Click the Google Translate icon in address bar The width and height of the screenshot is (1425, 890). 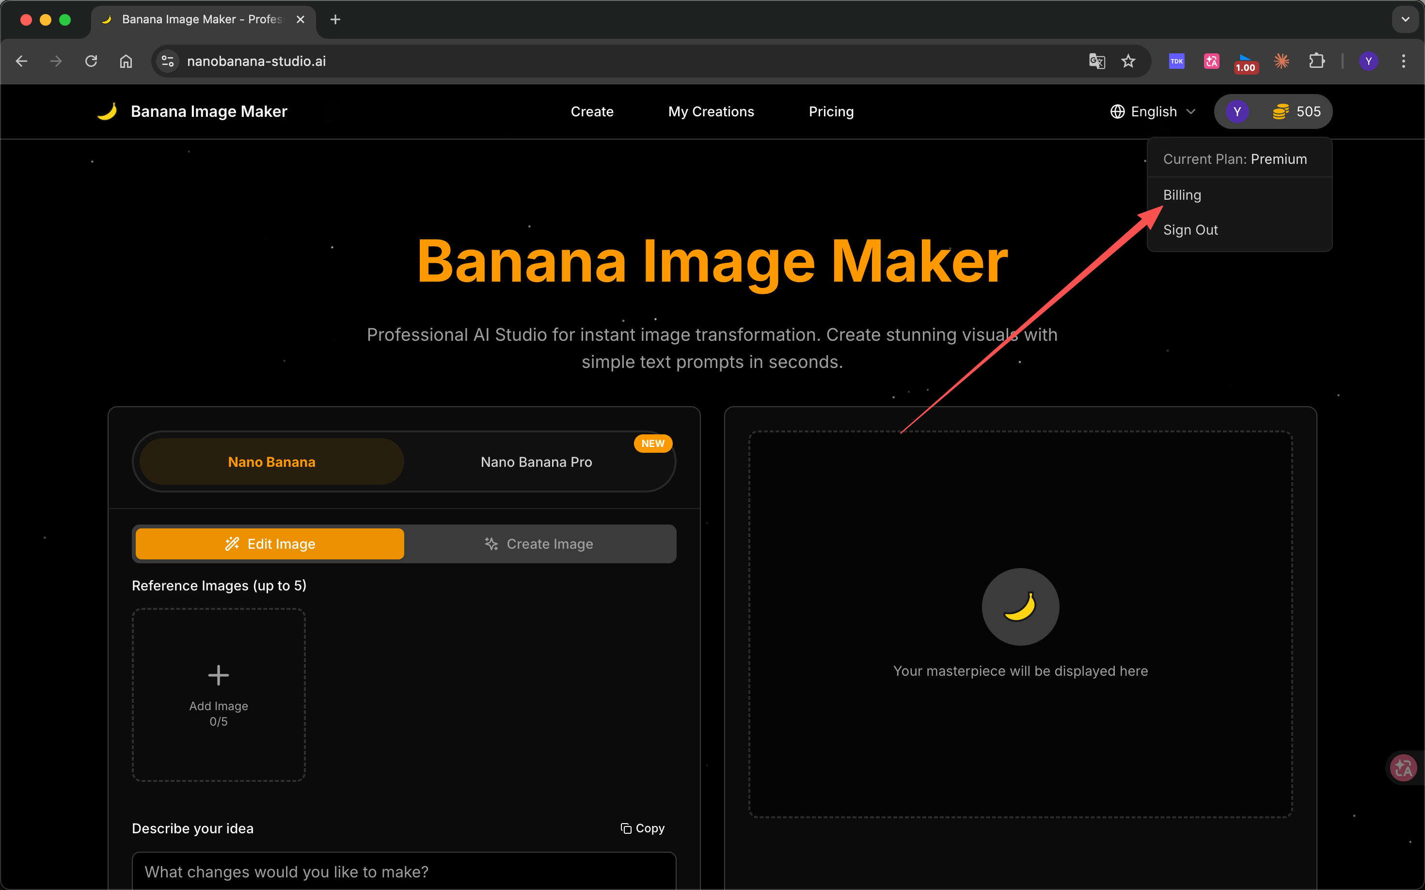1096,61
